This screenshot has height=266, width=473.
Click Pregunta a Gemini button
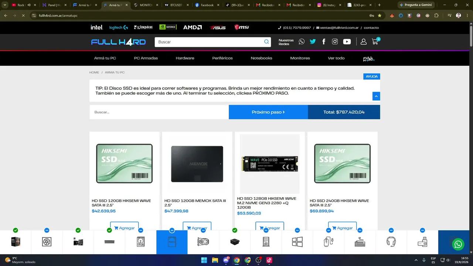[x=416, y=5]
